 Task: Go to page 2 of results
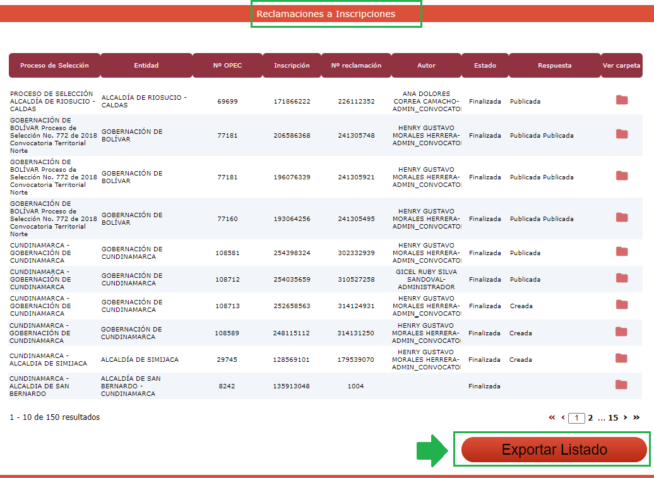[x=591, y=417]
